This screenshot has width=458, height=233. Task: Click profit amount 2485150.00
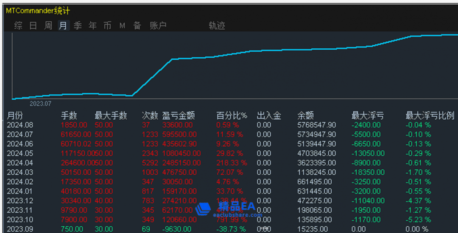point(182,163)
